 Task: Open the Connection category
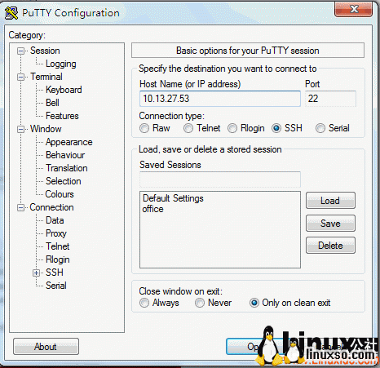pos(51,207)
